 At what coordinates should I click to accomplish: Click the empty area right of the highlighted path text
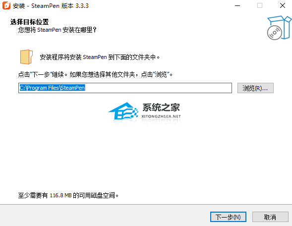click(158, 88)
